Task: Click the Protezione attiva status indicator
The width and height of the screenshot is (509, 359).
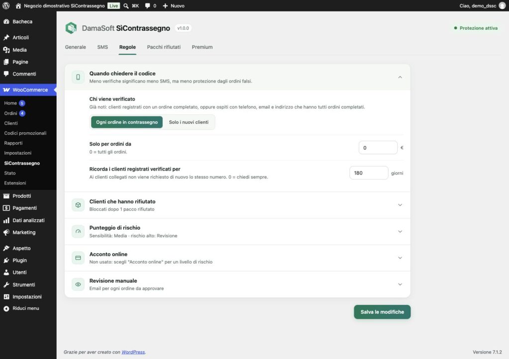Action: (476, 28)
